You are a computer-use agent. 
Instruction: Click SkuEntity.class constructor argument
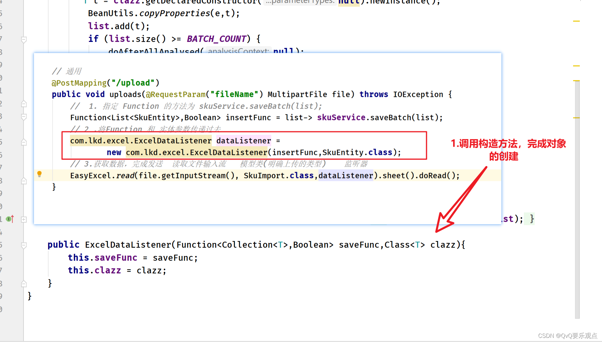pos(357,152)
